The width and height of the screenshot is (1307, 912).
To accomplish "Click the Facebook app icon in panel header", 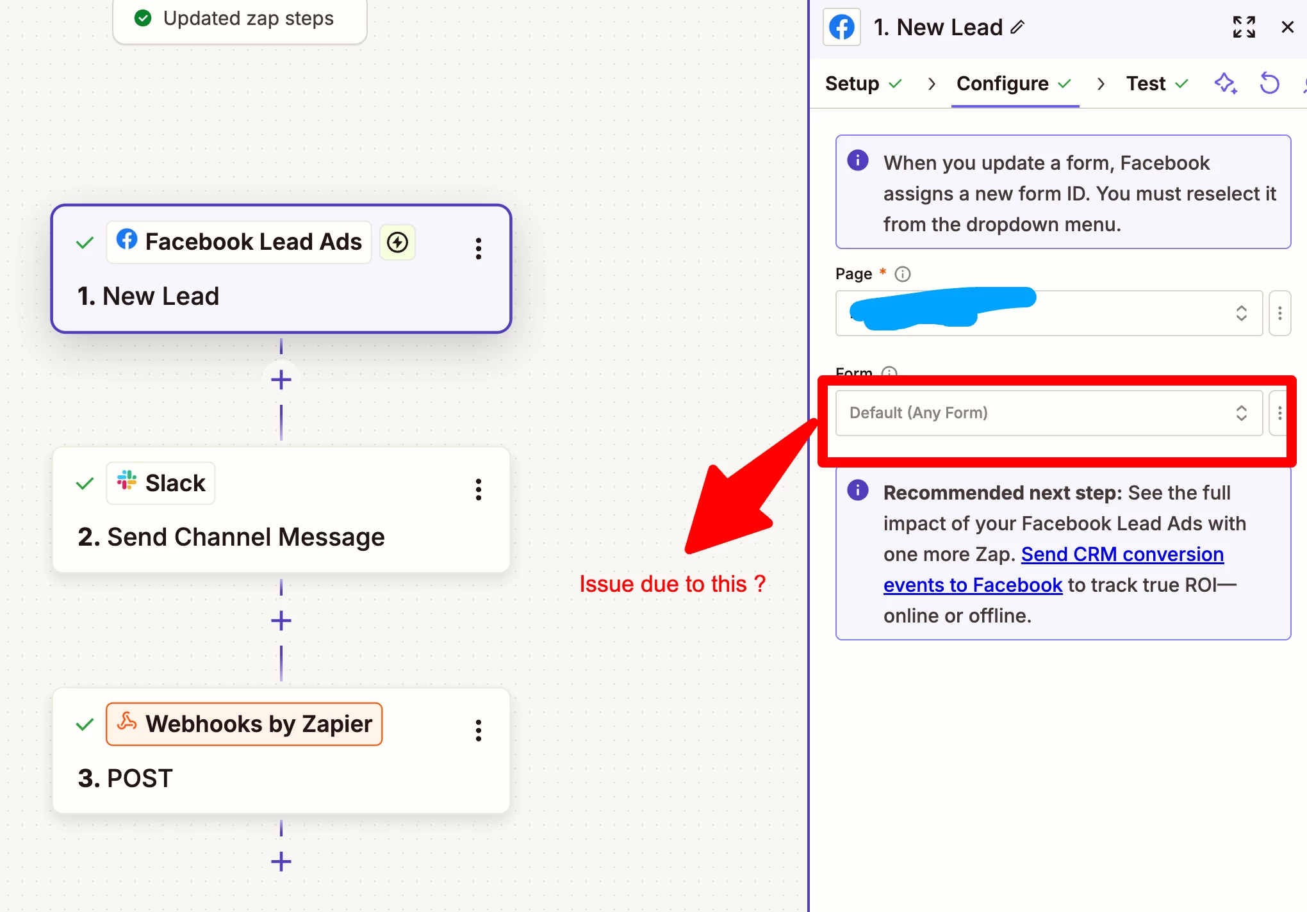I will (x=842, y=28).
